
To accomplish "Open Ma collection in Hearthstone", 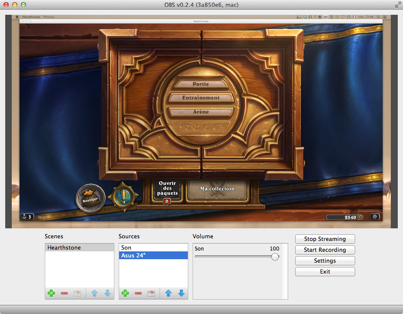I will tap(217, 189).
